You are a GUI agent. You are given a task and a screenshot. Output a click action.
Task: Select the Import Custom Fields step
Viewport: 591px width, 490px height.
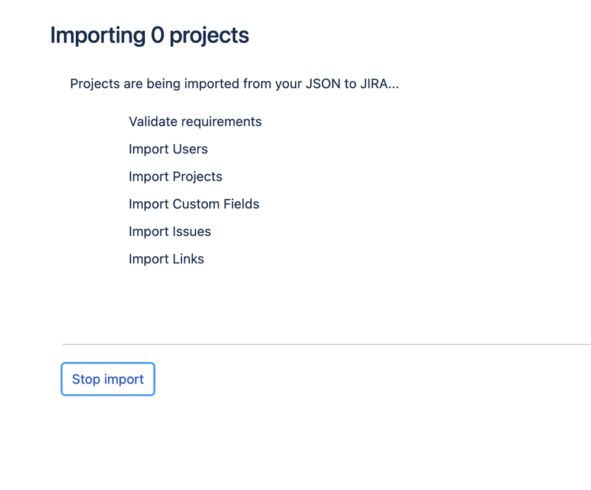[x=194, y=204]
